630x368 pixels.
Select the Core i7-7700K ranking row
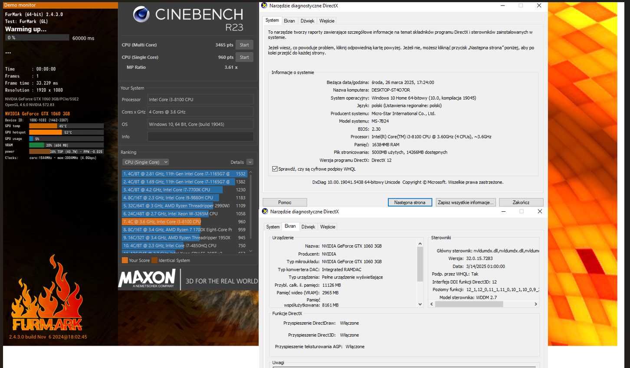click(185, 190)
